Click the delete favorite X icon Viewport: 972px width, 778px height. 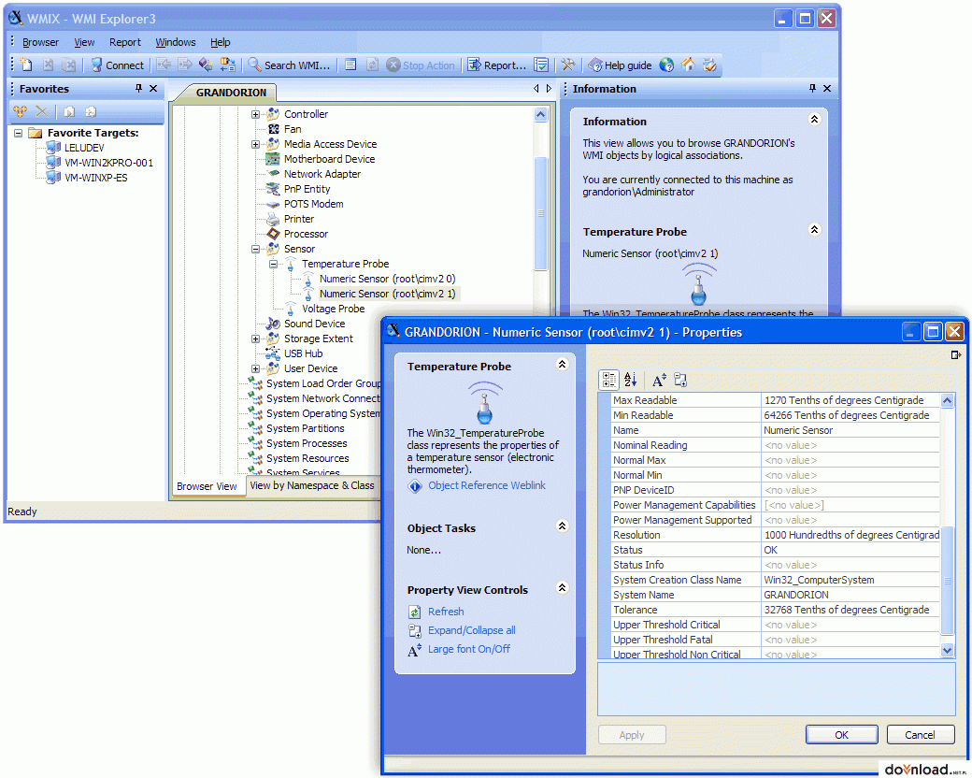pos(42,111)
